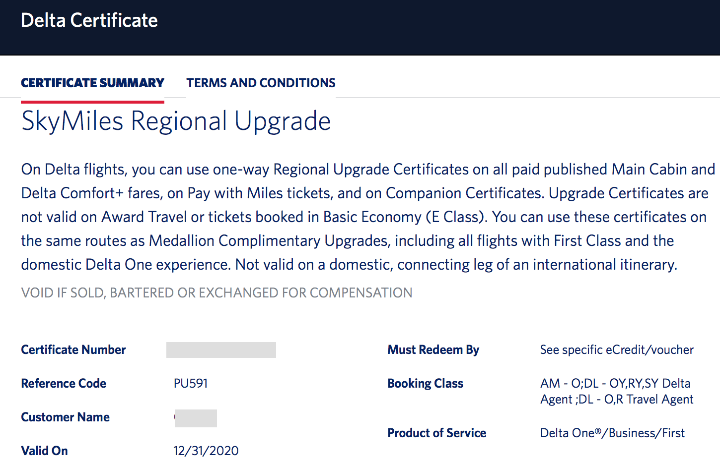Click the Delta Certificate header title

tap(89, 20)
